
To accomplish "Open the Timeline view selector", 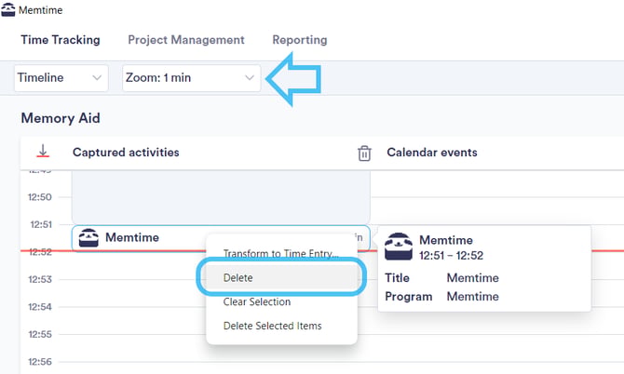I will 61,78.
